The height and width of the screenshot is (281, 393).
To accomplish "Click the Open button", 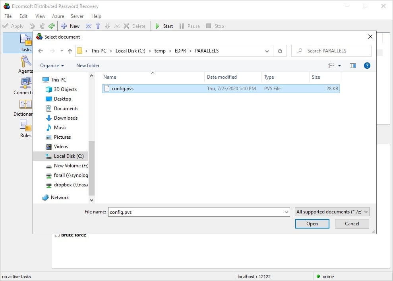I will 312,224.
